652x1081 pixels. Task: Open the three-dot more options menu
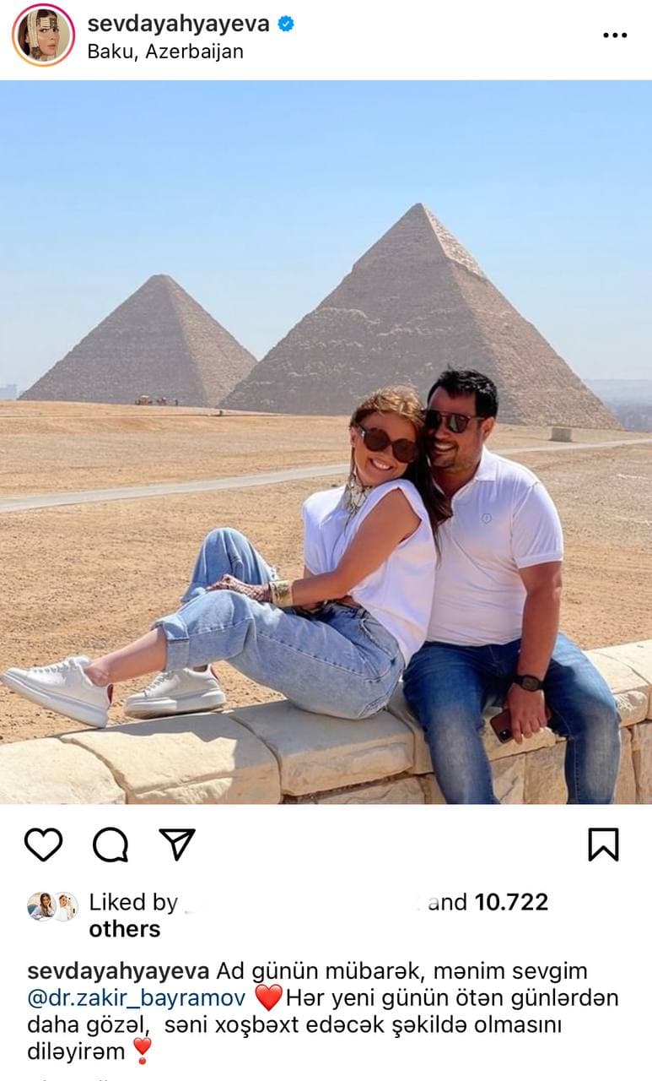point(615,35)
